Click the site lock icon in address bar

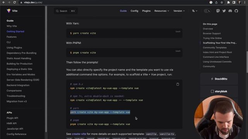pyautogui.click(x=21, y=3)
